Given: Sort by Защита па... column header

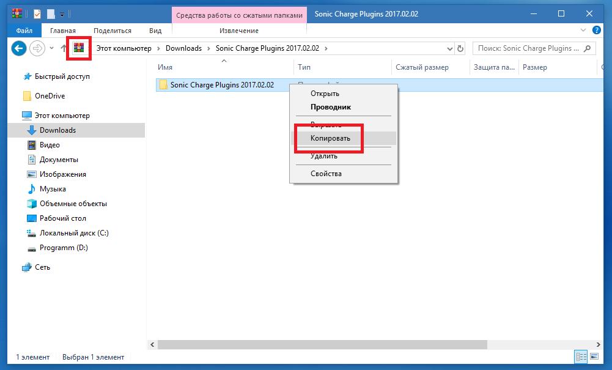Looking at the screenshot, I should [x=494, y=67].
